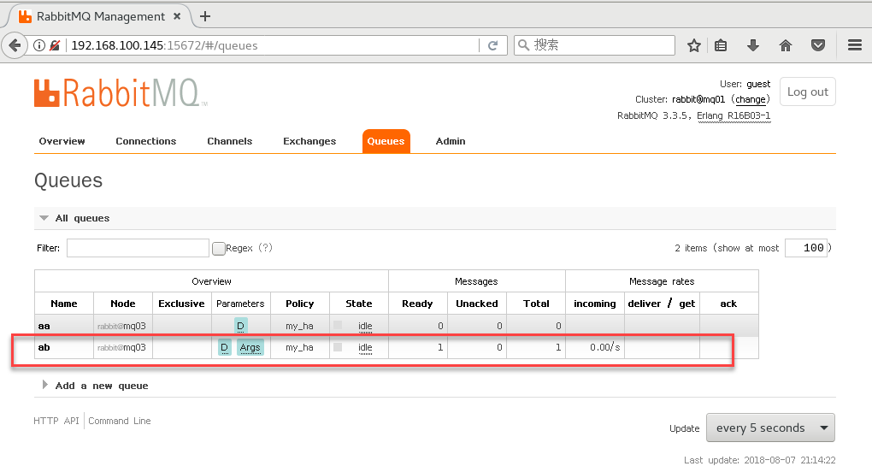
Task: Bookmark this page with the star icon
Action: [x=693, y=45]
